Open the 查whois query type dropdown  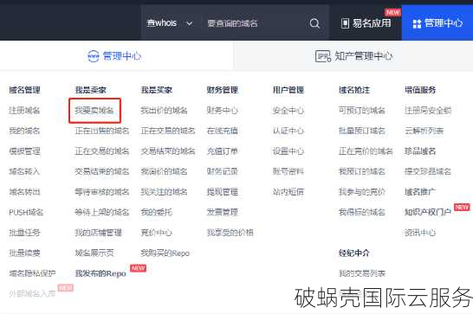tap(170, 23)
